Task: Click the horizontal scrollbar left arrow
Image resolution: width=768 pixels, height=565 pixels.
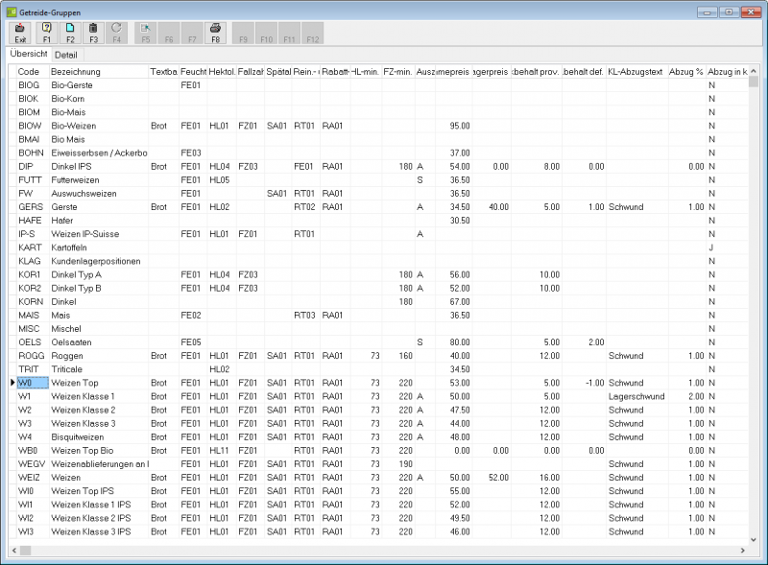Action: 14,551
